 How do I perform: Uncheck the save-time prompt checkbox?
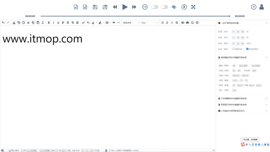coord(247,49)
